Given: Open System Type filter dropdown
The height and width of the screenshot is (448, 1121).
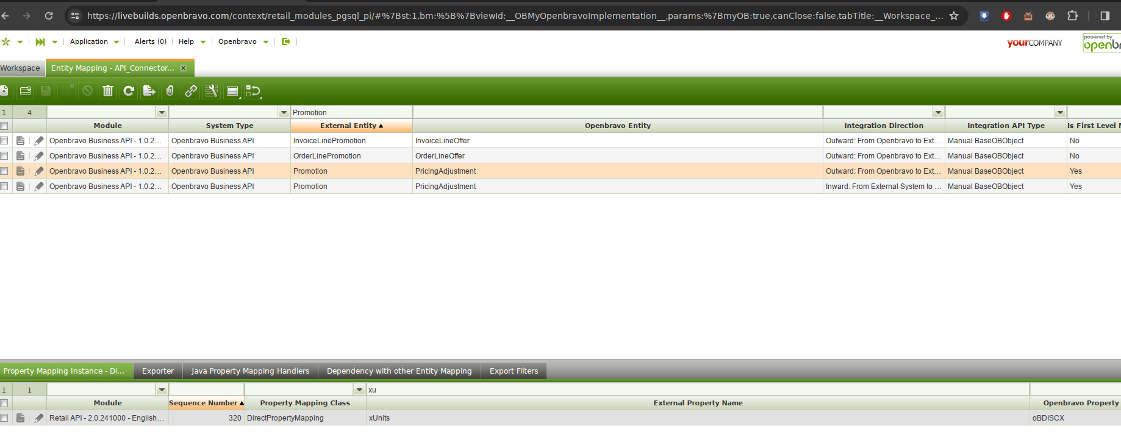Looking at the screenshot, I should coord(284,113).
